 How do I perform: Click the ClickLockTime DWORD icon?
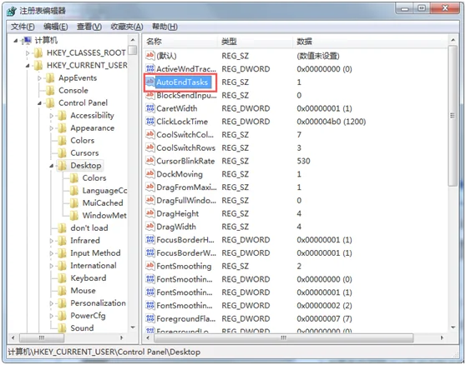click(x=150, y=121)
